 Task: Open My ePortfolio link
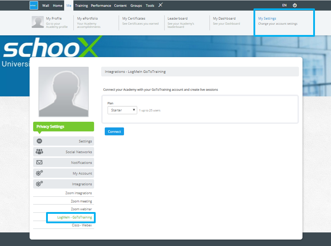click(x=87, y=19)
